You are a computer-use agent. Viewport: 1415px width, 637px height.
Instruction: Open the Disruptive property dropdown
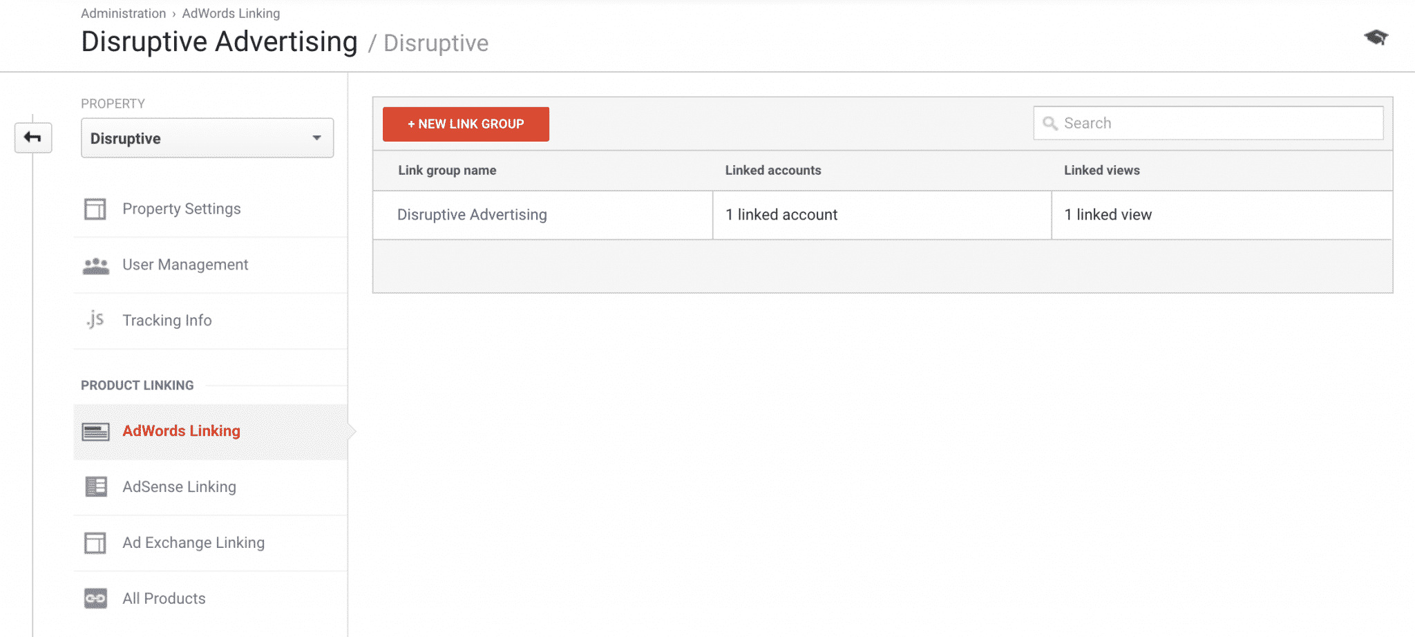pos(207,138)
